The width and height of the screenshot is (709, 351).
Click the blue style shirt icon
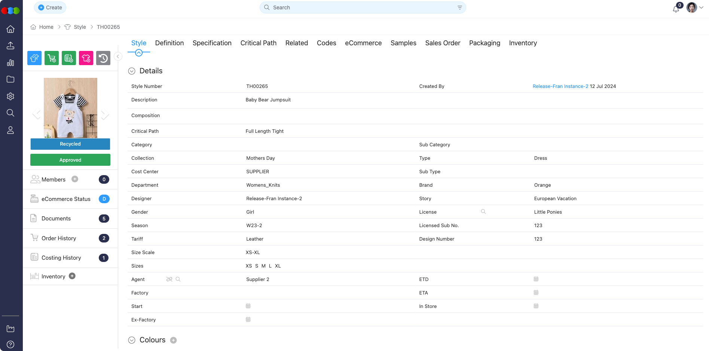point(34,58)
